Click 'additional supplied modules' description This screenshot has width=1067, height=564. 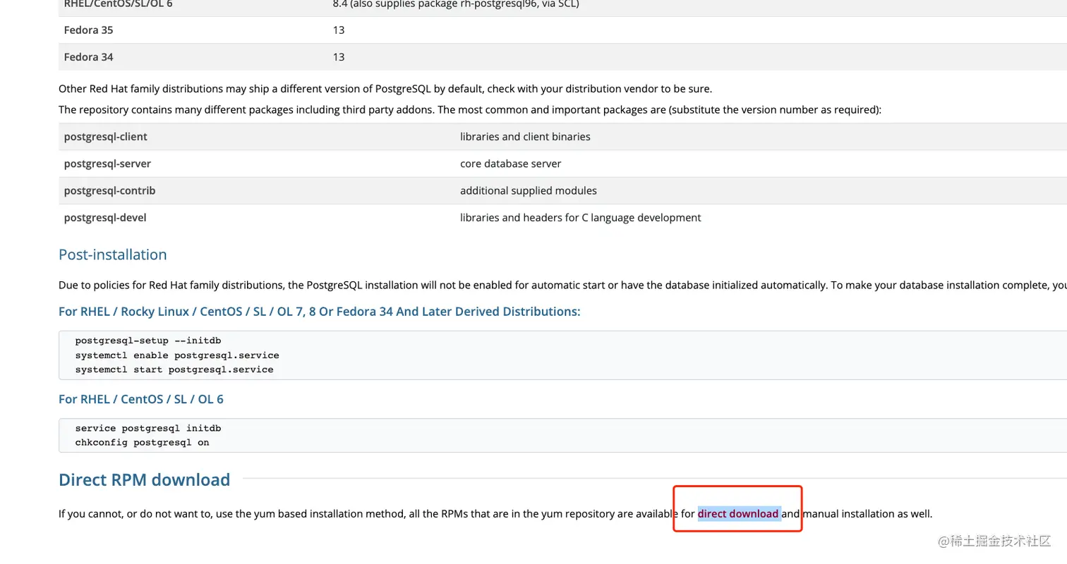click(529, 190)
